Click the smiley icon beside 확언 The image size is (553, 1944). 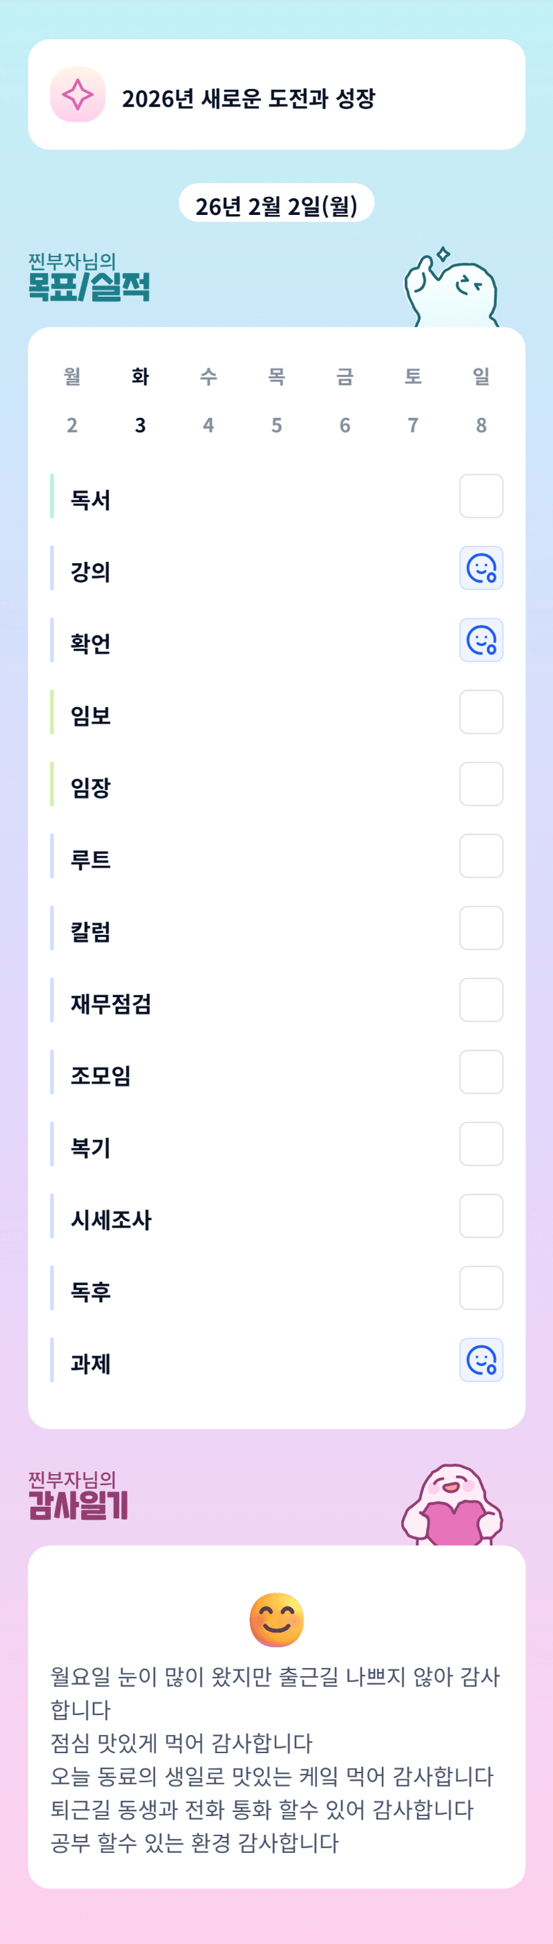481,640
